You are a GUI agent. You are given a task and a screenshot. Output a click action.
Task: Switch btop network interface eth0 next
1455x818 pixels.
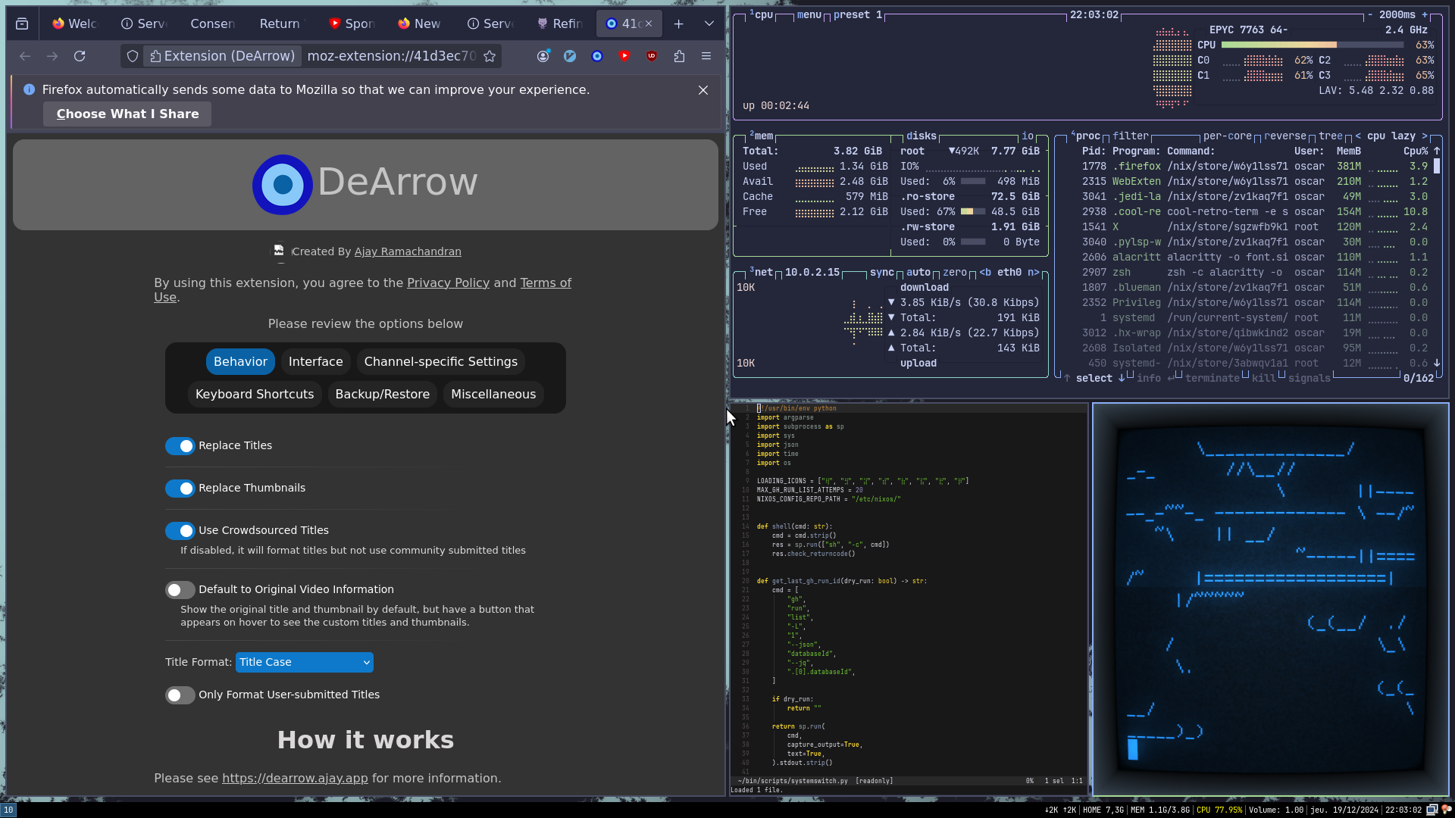[1033, 272]
